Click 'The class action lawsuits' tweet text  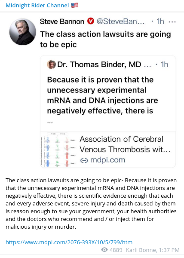pos(105,39)
